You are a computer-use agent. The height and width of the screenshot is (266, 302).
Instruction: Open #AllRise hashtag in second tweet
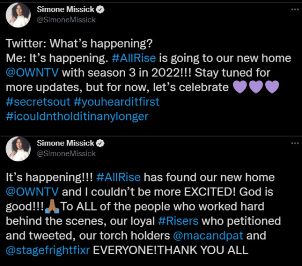[x=119, y=178]
